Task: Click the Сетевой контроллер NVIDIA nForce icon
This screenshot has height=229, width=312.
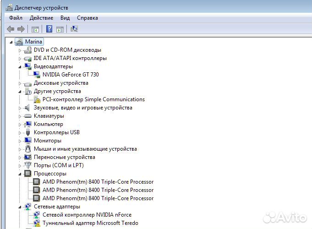Action: click(x=36, y=215)
